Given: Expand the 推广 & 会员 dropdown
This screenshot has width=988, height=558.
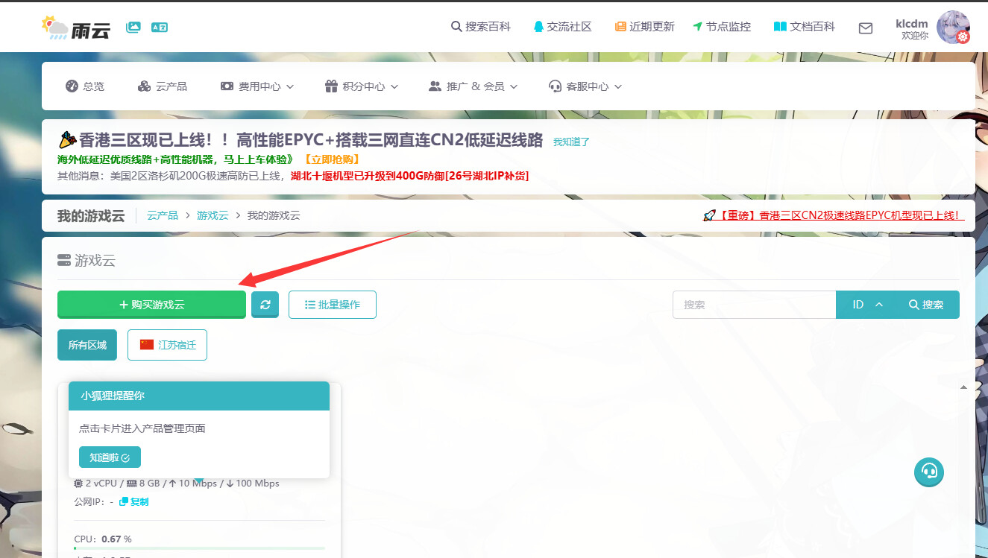Looking at the screenshot, I should pos(473,86).
